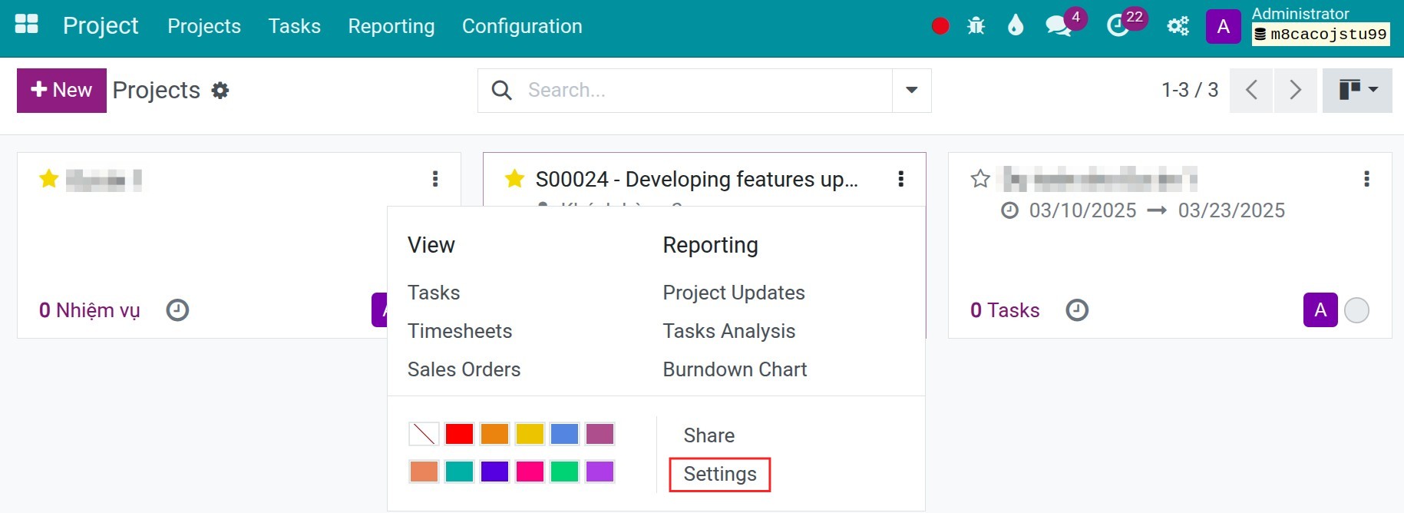Open conversations chat icon with badge 4
This screenshot has width=1404, height=513.
tap(1059, 26)
